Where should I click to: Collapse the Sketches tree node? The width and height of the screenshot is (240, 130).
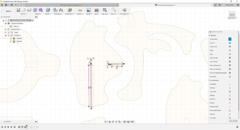(5, 35)
